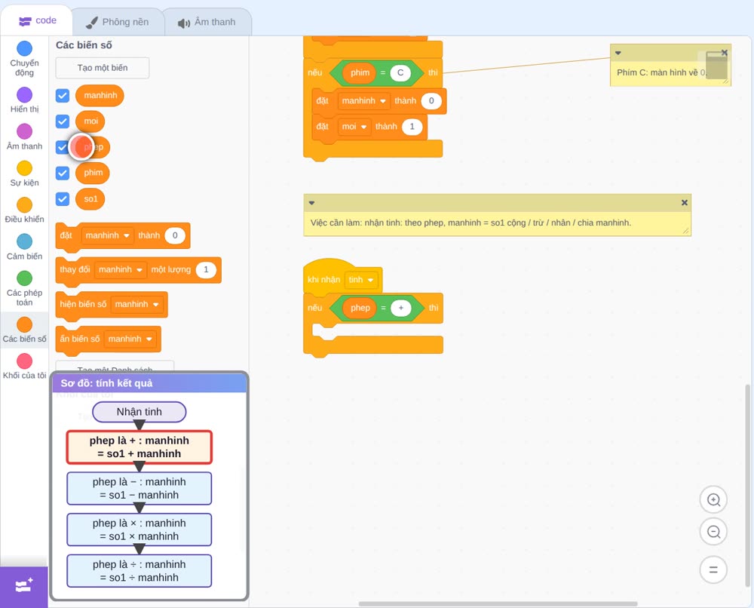Click the horizontal workspace scrollbar
This screenshot has width=754, height=608.
point(498,603)
